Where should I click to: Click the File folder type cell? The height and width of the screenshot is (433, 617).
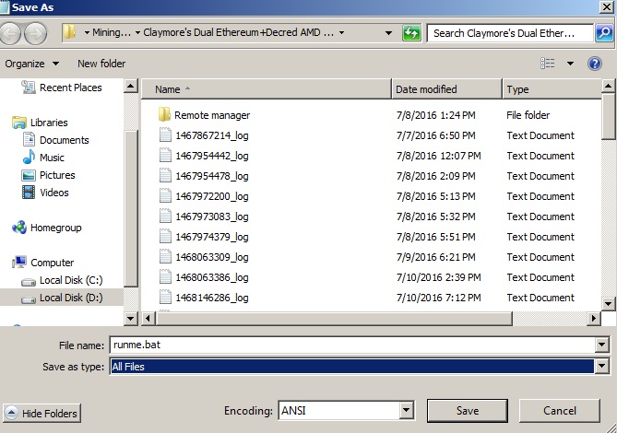tap(528, 115)
